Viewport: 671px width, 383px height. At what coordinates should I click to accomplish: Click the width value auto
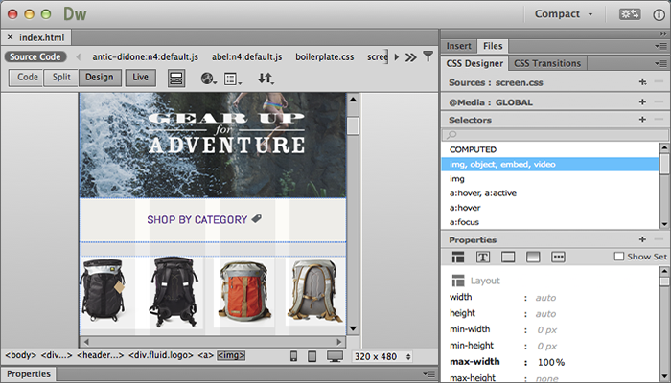[x=545, y=298]
